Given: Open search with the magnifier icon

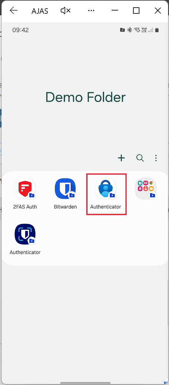Looking at the screenshot, I should click(140, 158).
